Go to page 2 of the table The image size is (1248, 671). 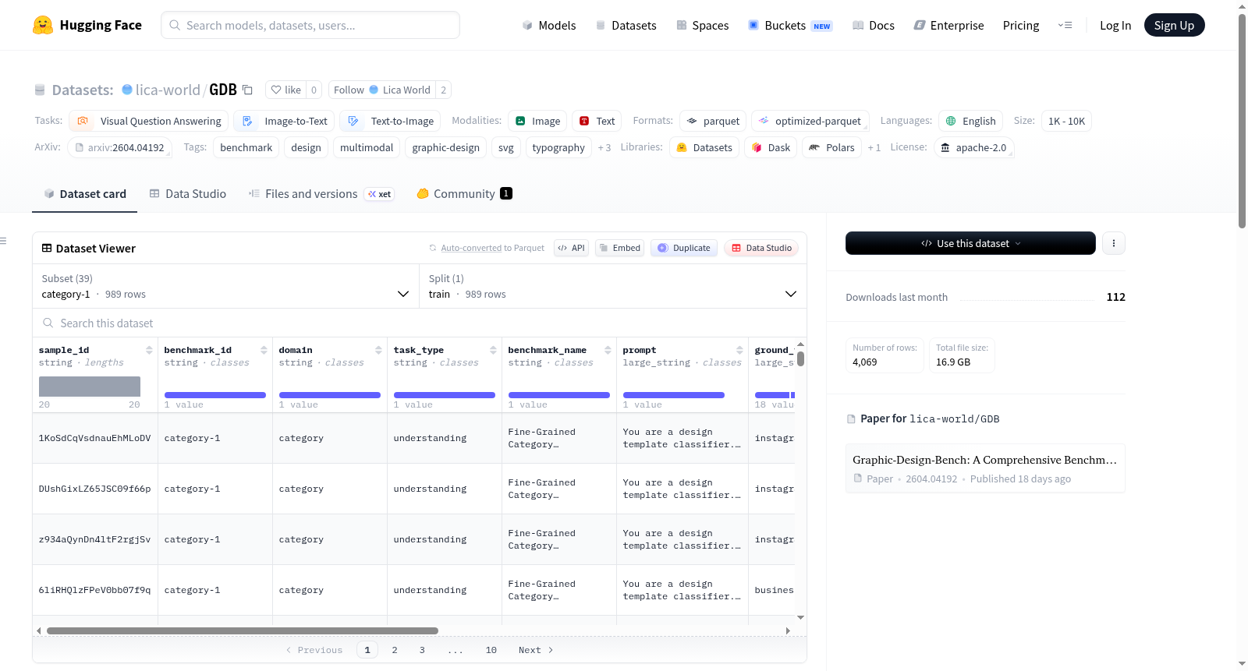[395, 650]
